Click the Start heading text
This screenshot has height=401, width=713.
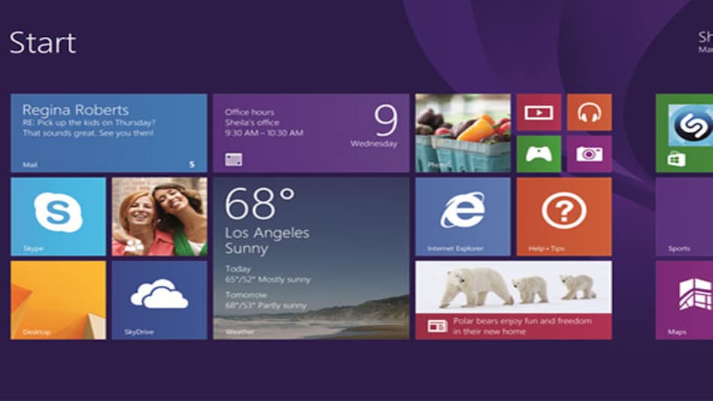[x=43, y=43]
